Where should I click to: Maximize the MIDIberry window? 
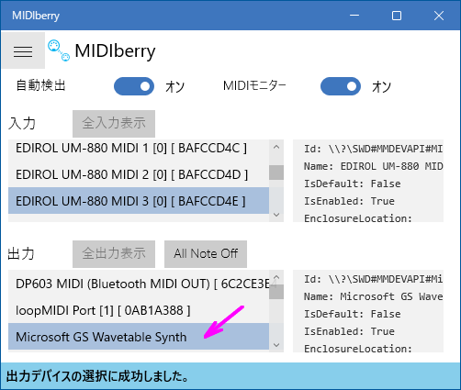(397, 16)
